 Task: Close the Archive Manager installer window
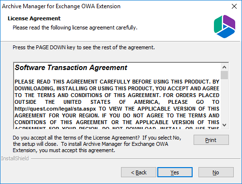(234, 6)
